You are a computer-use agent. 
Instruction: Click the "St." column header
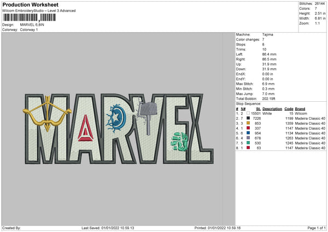(x=259, y=109)
